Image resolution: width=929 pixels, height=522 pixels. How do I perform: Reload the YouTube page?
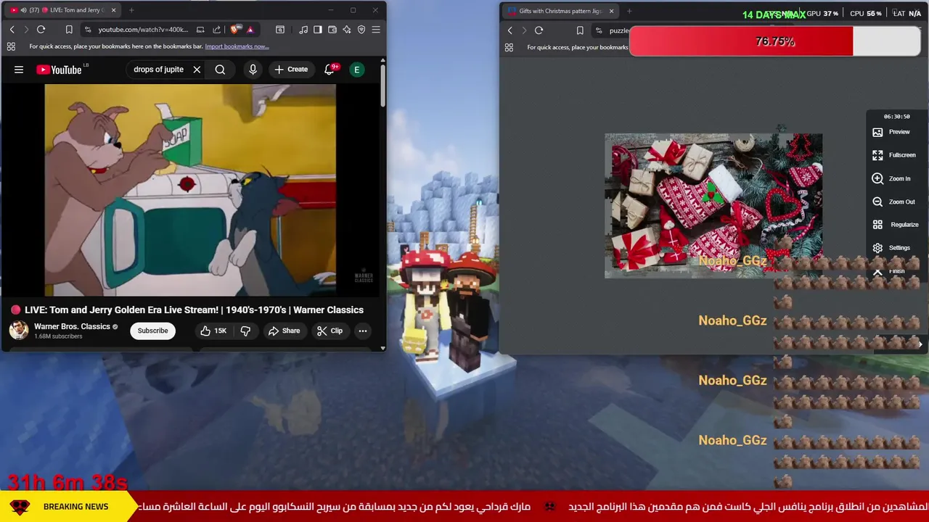tap(41, 30)
